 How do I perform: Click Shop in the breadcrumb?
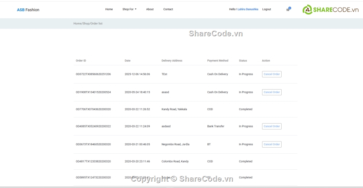86,24
